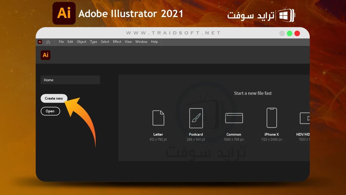The image size is (346, 195).
Task: Click the 'Start a new file fast' heading
Action: point(253,93)
